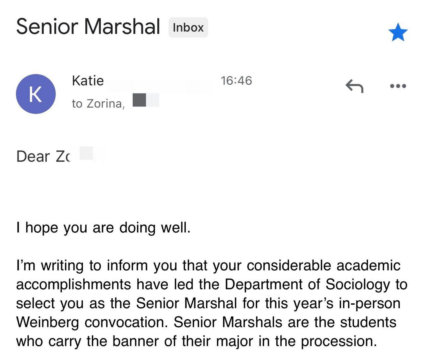
Task: Reply to Katie's email
Action: pyautogui.click(x=354, y=86)
